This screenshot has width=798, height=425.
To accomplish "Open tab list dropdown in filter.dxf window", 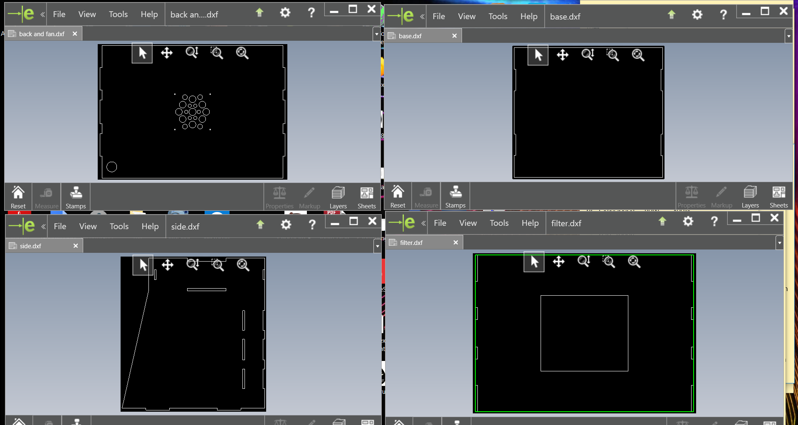I will (780, 243).
